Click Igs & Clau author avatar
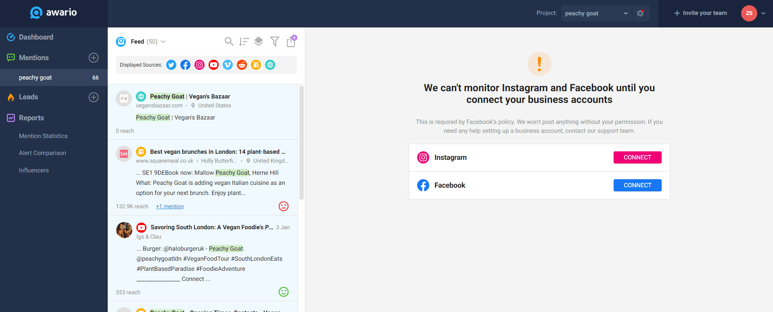 pyautogui.click(x=124, y=230)
